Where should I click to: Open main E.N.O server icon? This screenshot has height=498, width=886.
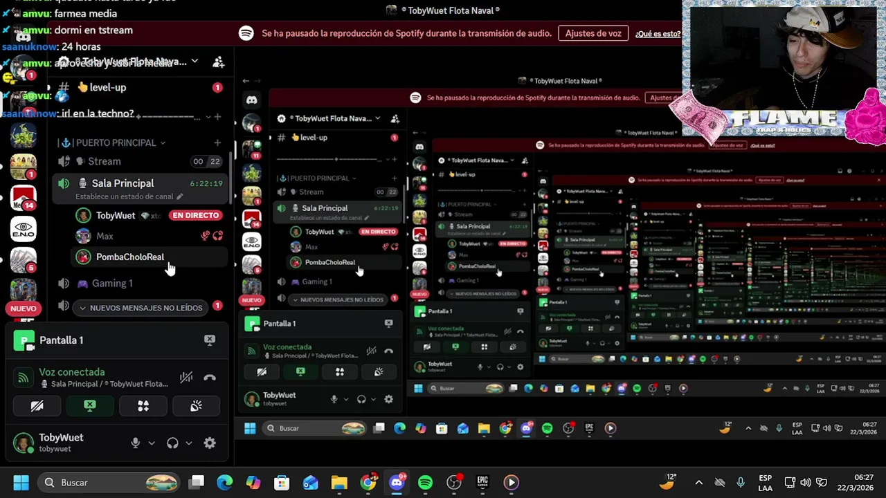tap(24, 230)
